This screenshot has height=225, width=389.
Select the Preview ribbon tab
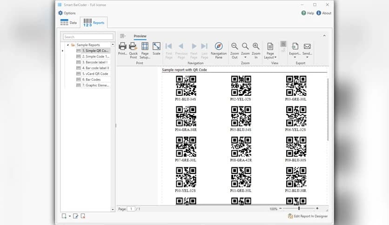(140, 36)
